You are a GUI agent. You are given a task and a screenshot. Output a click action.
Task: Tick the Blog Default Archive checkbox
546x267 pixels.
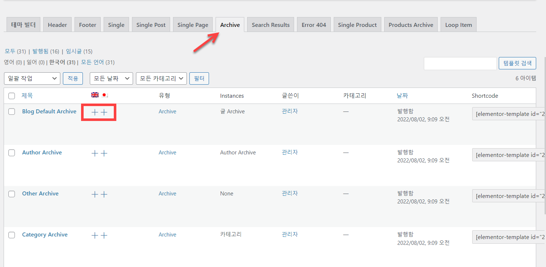click(12, 112)
